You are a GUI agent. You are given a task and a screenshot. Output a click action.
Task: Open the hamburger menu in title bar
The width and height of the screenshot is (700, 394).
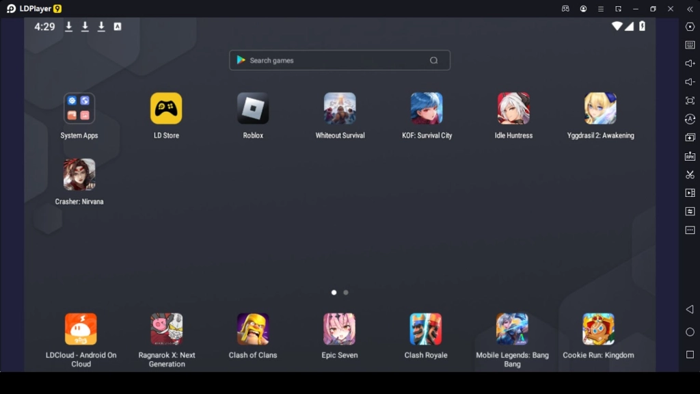click(601, 9)
